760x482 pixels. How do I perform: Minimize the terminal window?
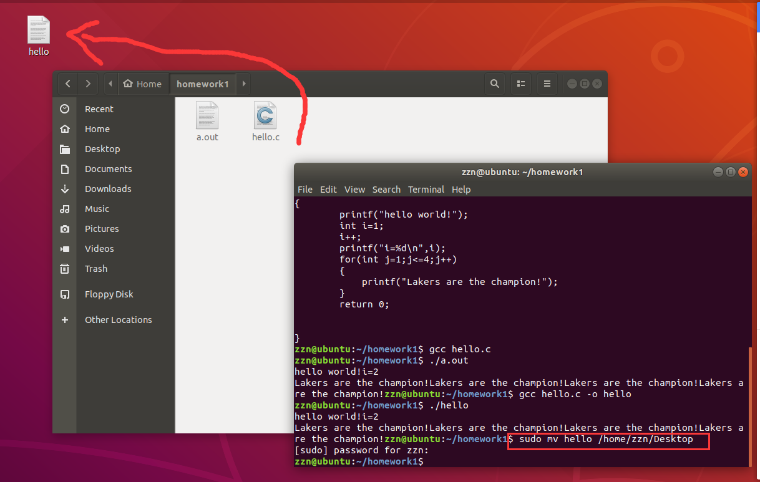tap(718, 172)
